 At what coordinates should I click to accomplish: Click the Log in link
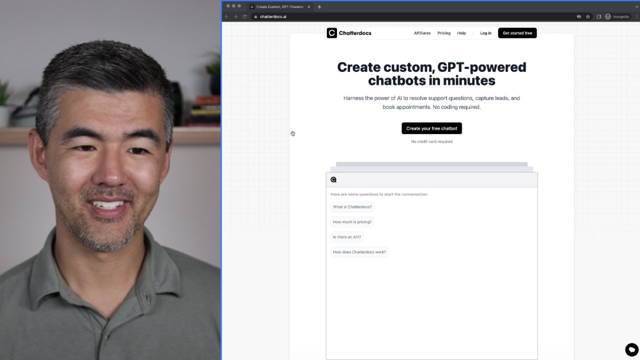485,33
